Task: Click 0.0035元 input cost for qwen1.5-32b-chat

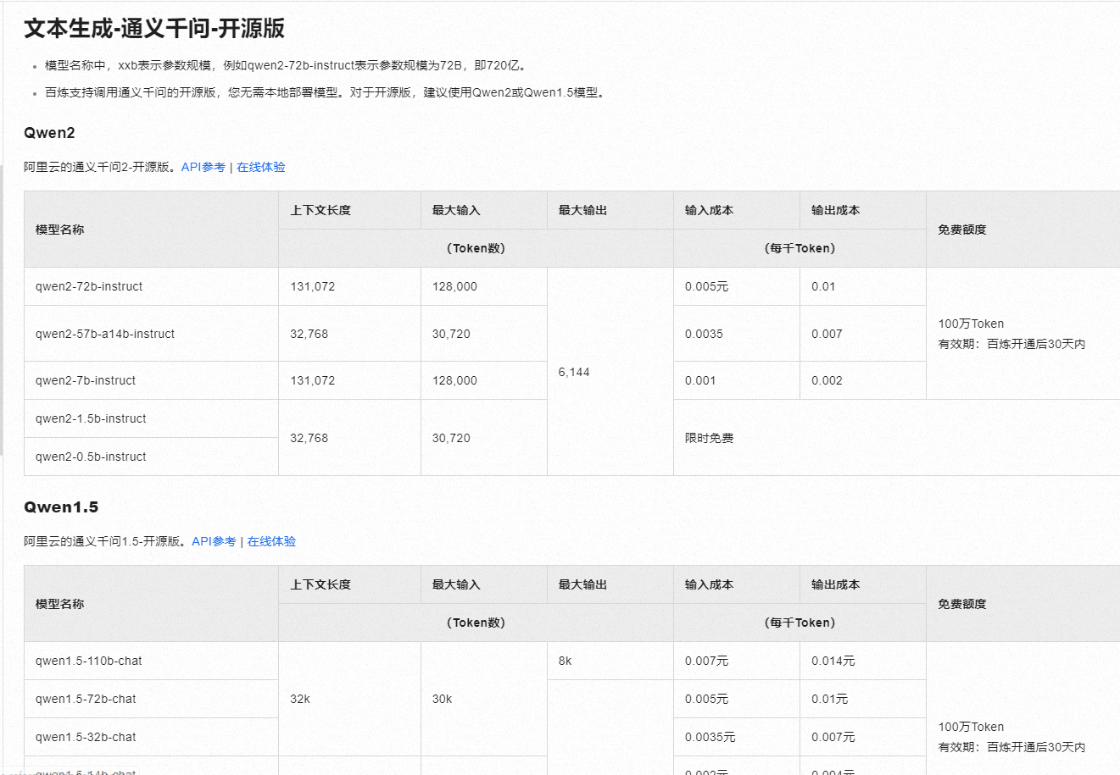Action: [710, 737]
